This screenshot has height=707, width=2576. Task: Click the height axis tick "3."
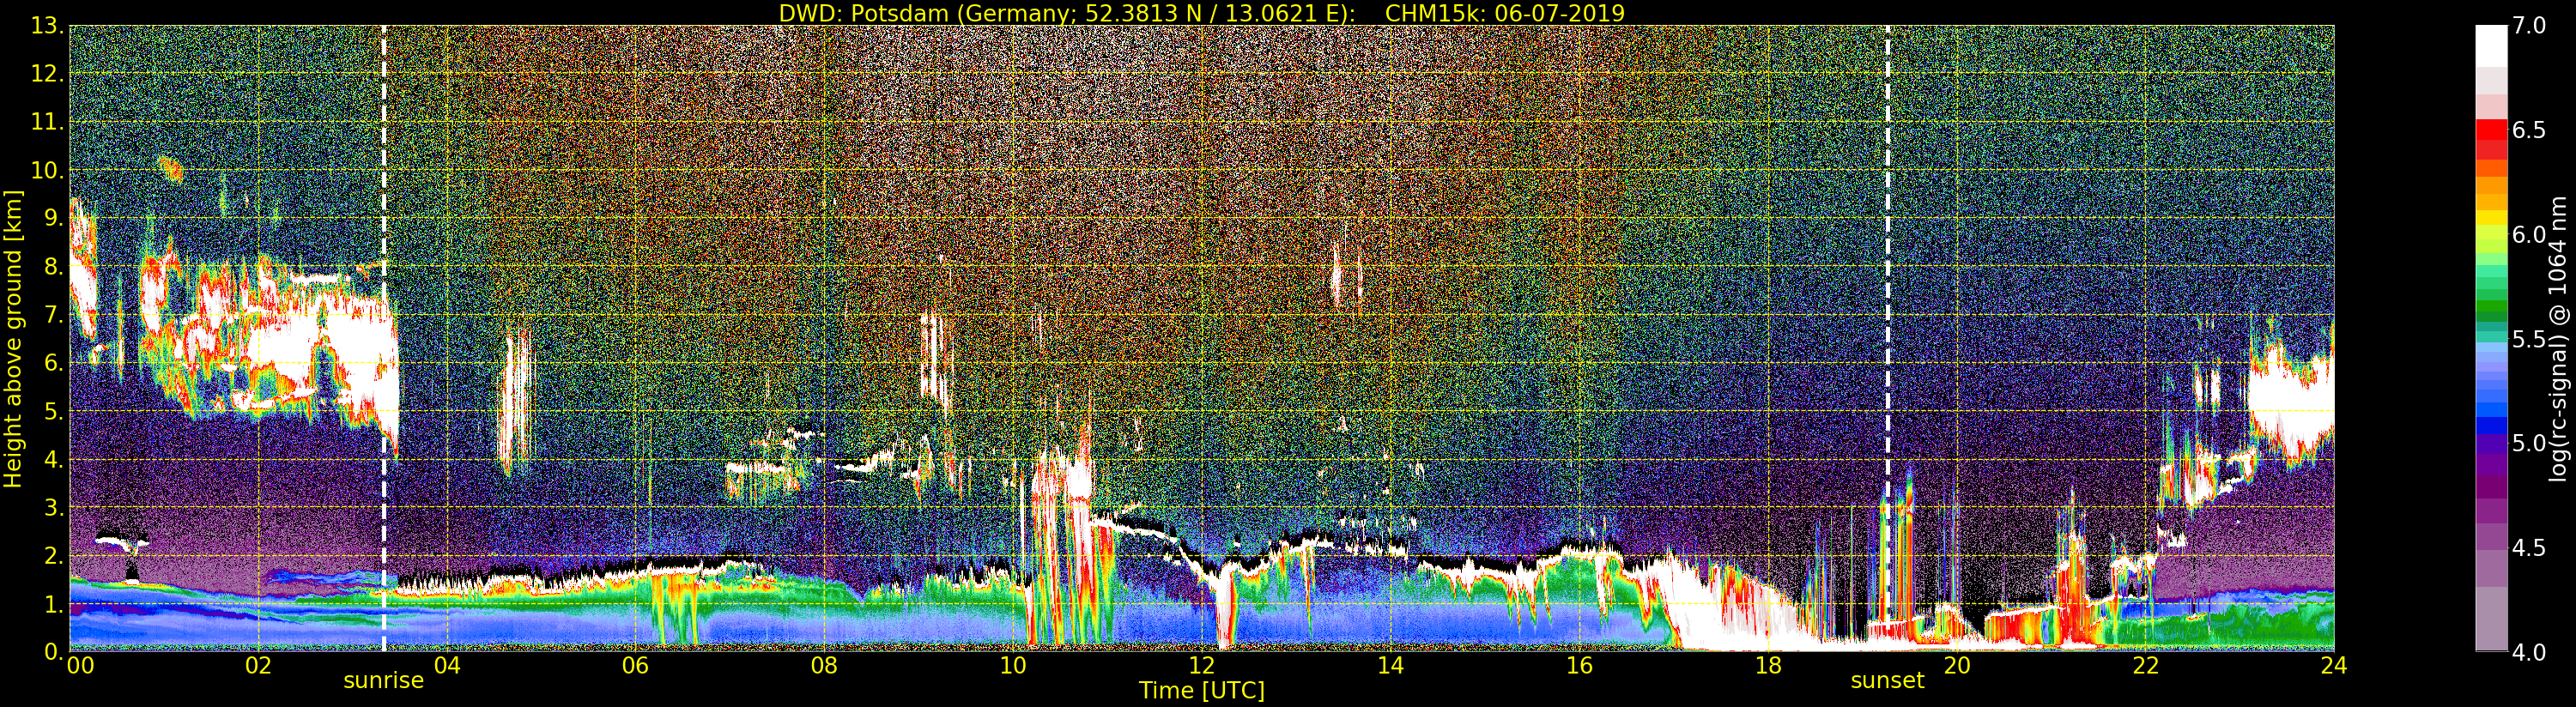pos(54,507)
